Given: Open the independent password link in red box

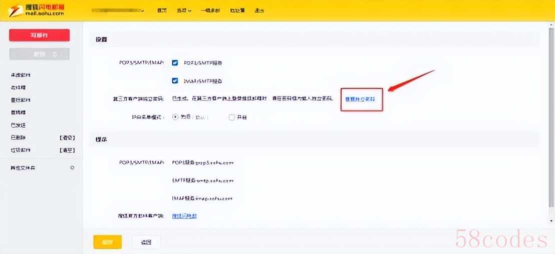Looking at the screenshot, I should pos(361,99).
